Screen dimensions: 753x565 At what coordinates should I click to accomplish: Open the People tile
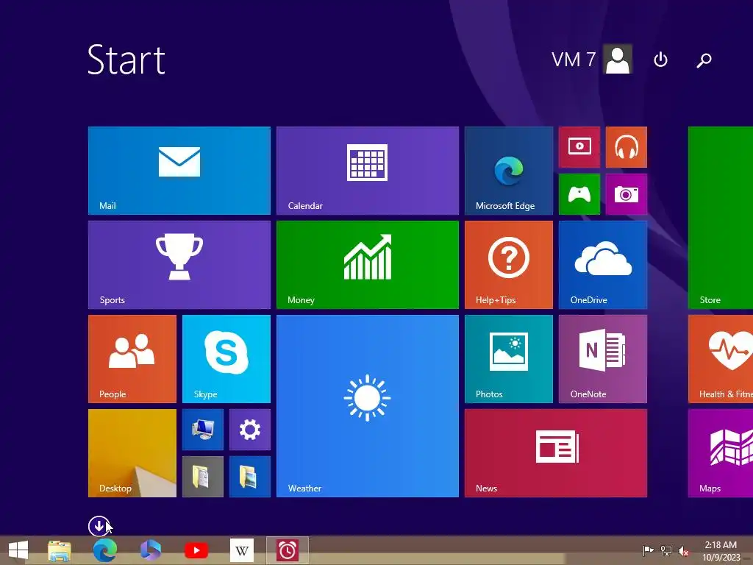132,359
